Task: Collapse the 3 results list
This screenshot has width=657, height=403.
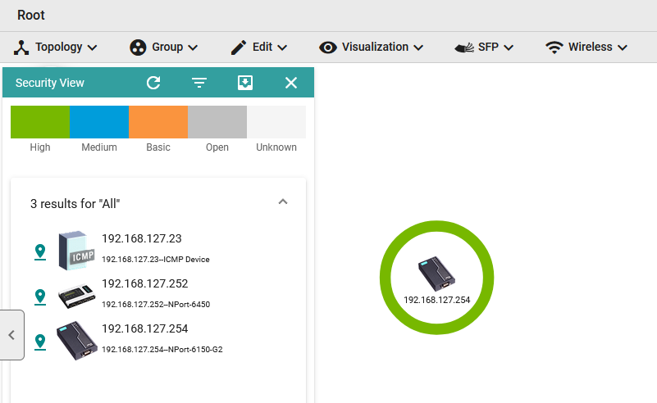Action: pos(283,201)
